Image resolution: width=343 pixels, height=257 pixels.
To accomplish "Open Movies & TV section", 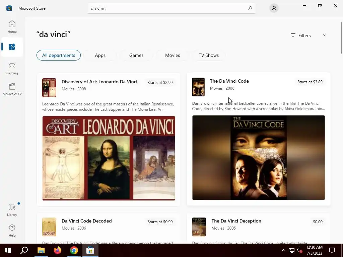I will click(12, 89).
